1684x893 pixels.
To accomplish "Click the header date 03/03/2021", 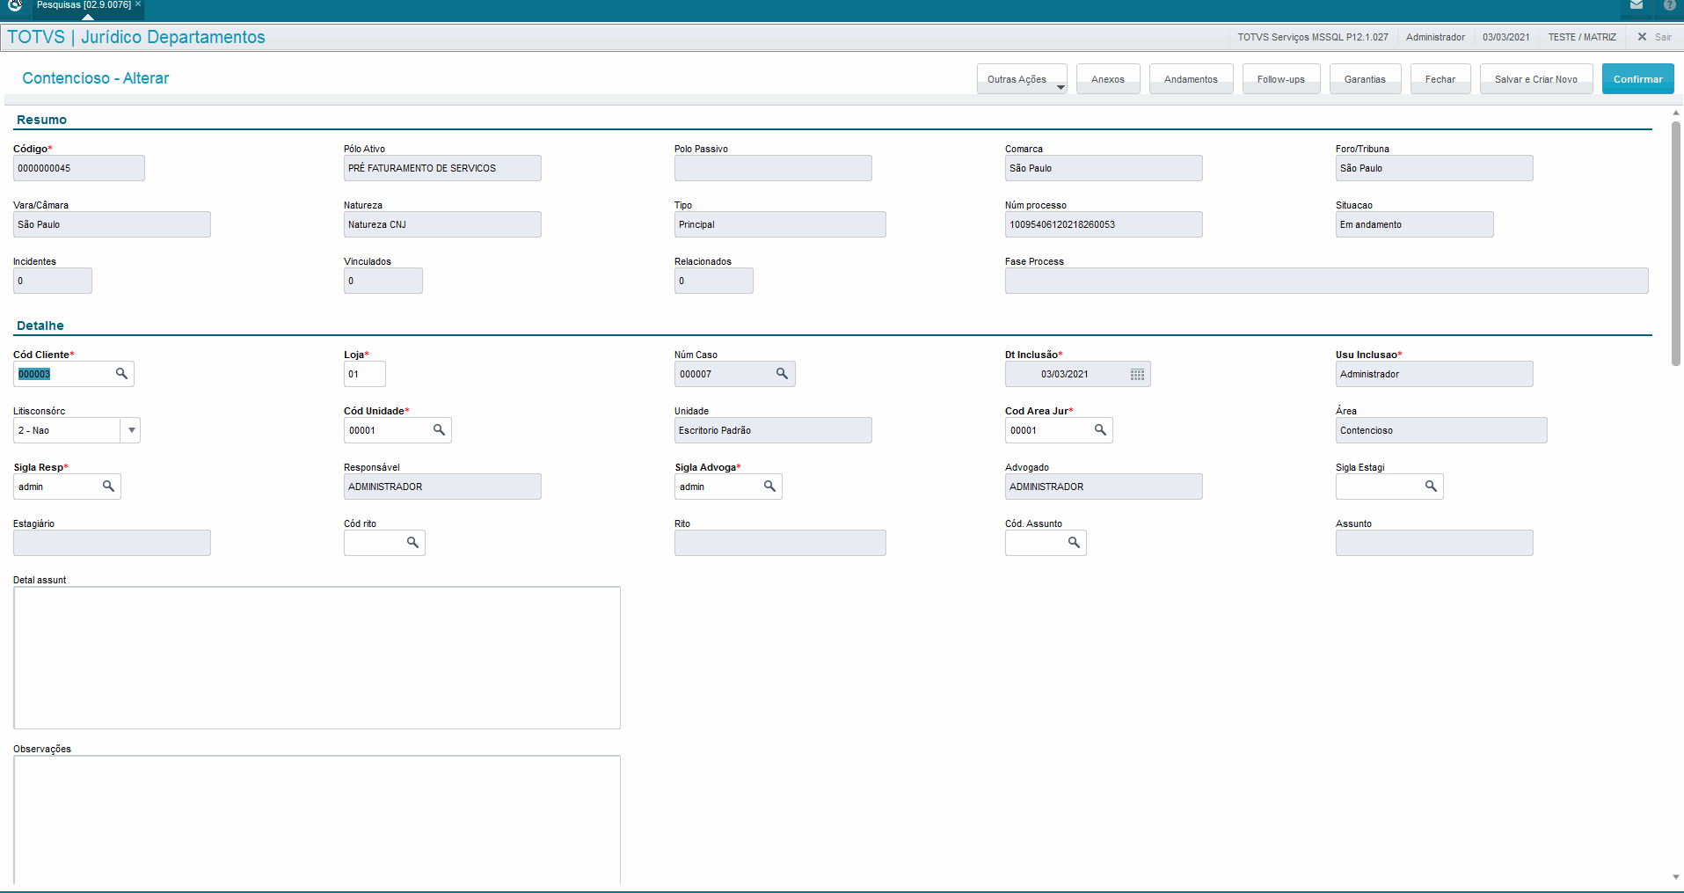I will pos(1505,37).
